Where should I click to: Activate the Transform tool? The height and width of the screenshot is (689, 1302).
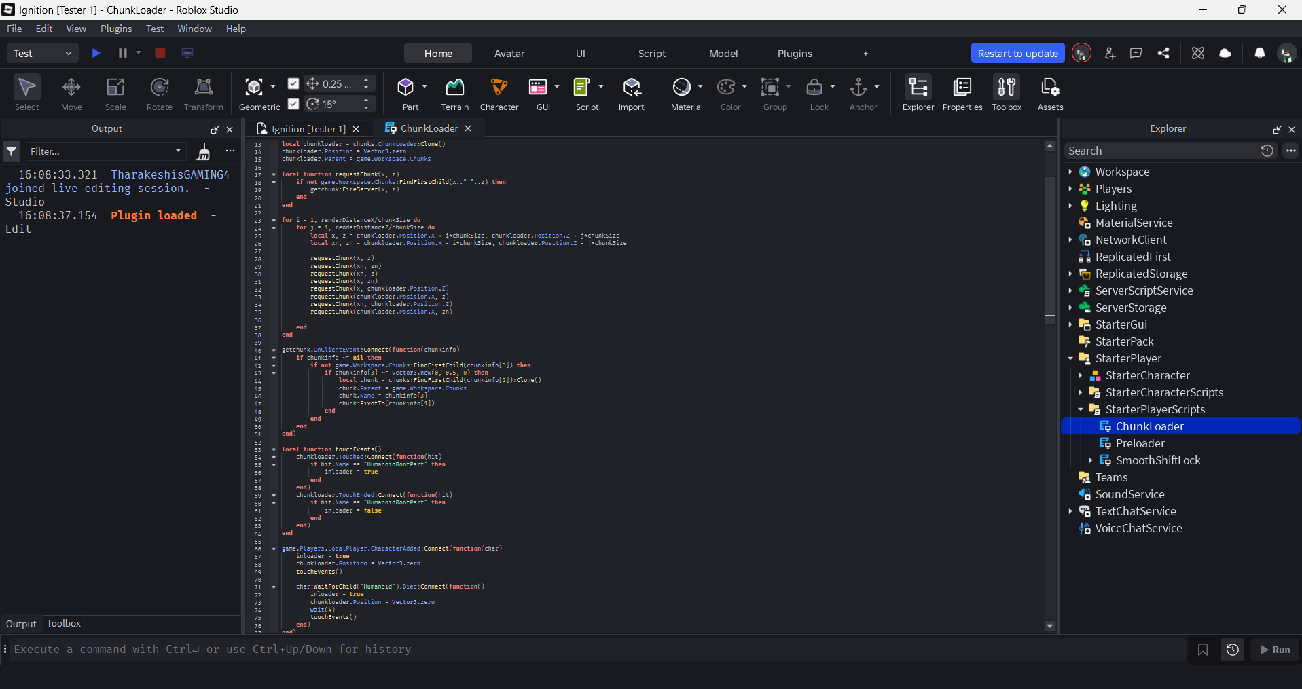tap(203, 93)
